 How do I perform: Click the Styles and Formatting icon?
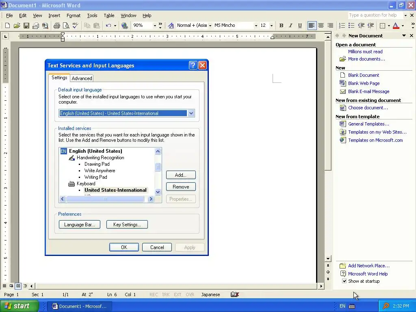[171, 26]
